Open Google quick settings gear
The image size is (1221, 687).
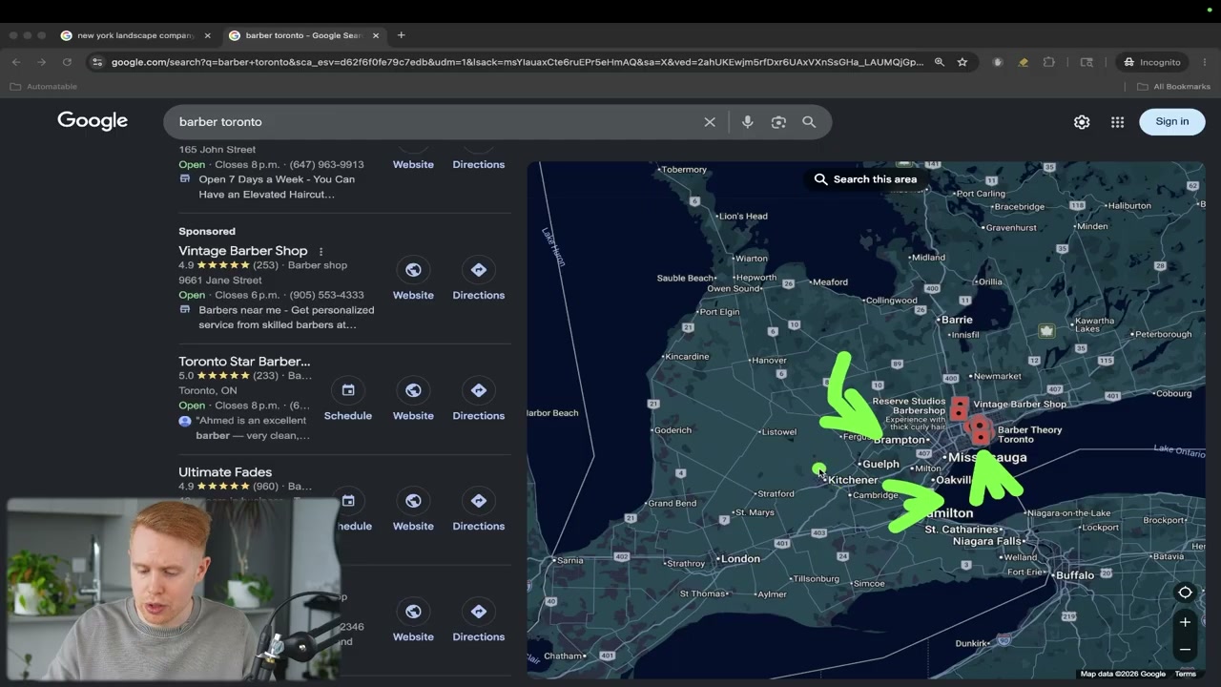click(x=1082, y=122)
